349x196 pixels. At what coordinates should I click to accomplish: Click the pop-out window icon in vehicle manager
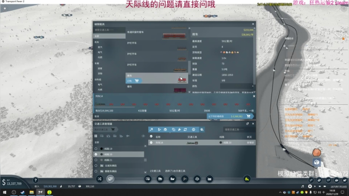pos(247,124)
